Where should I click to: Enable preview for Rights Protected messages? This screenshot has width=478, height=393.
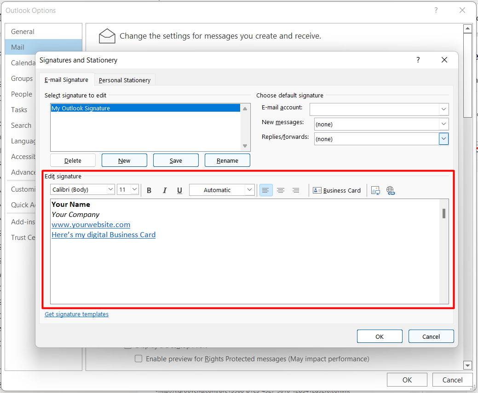point(138,359)
